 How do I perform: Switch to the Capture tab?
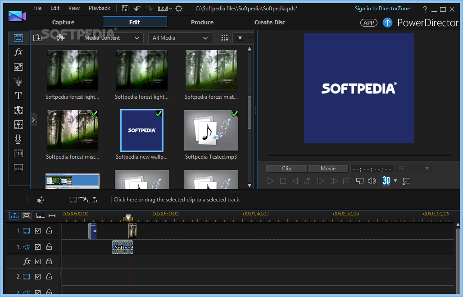[x=63, y=22]
